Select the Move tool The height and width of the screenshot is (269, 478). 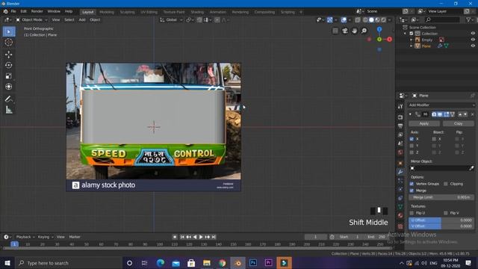[9, 55]
